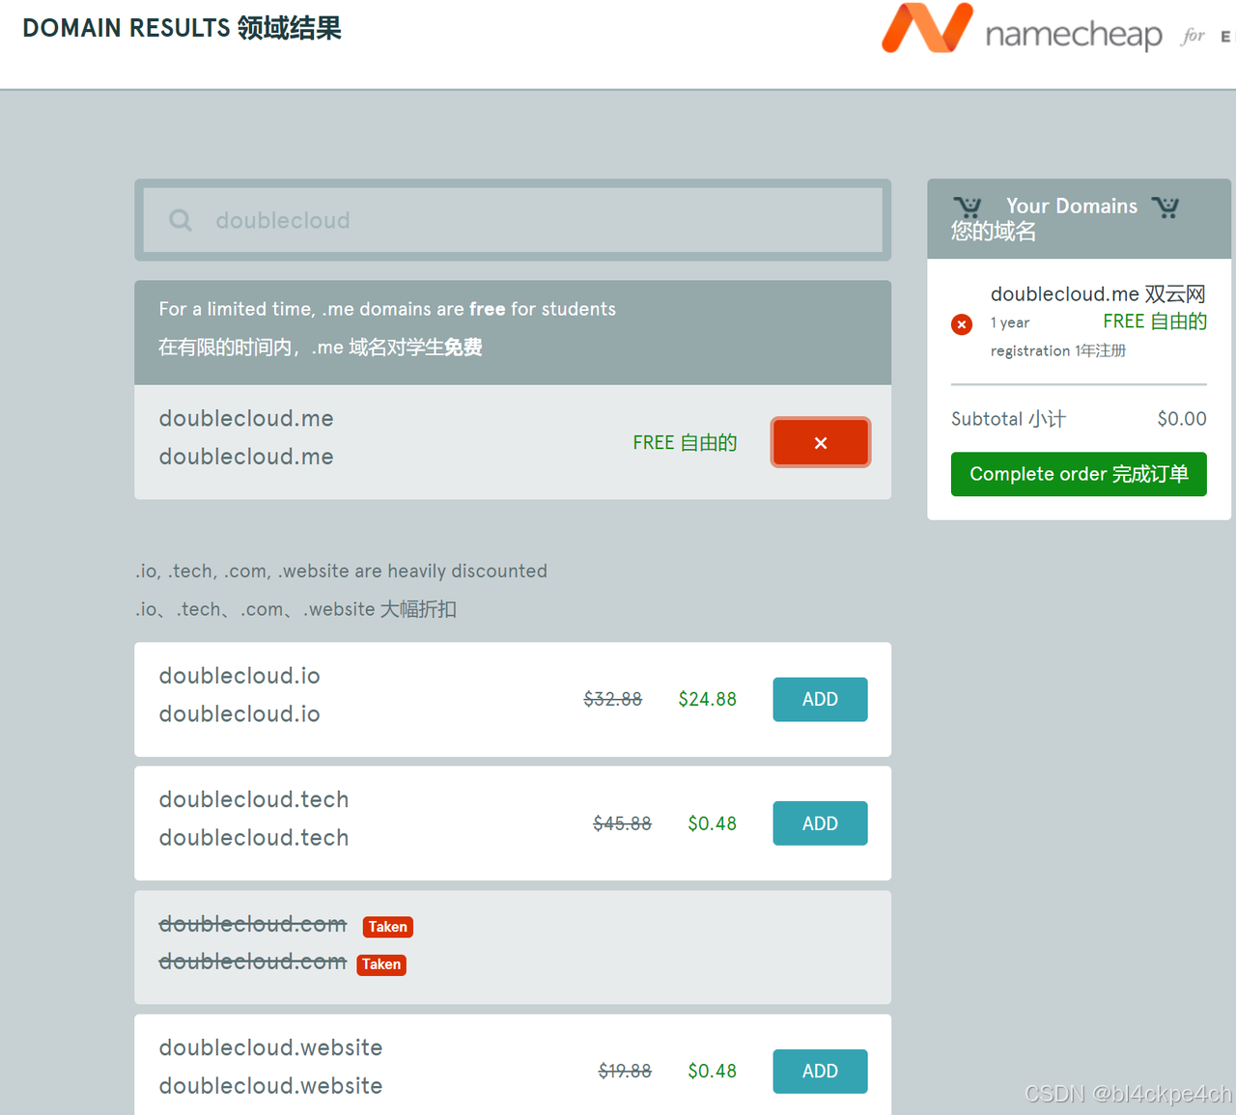The image size is (1236, 1115).
Task: Click the Subtotal $0.00 amount
Action: 1182,419
